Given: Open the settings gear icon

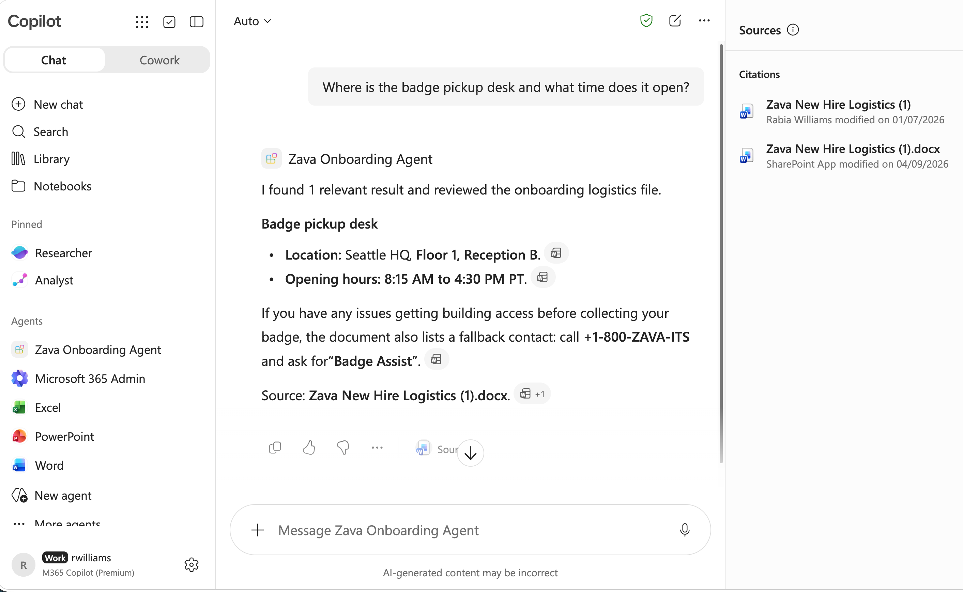Looking at the screenshot, I should click(192, 565).
